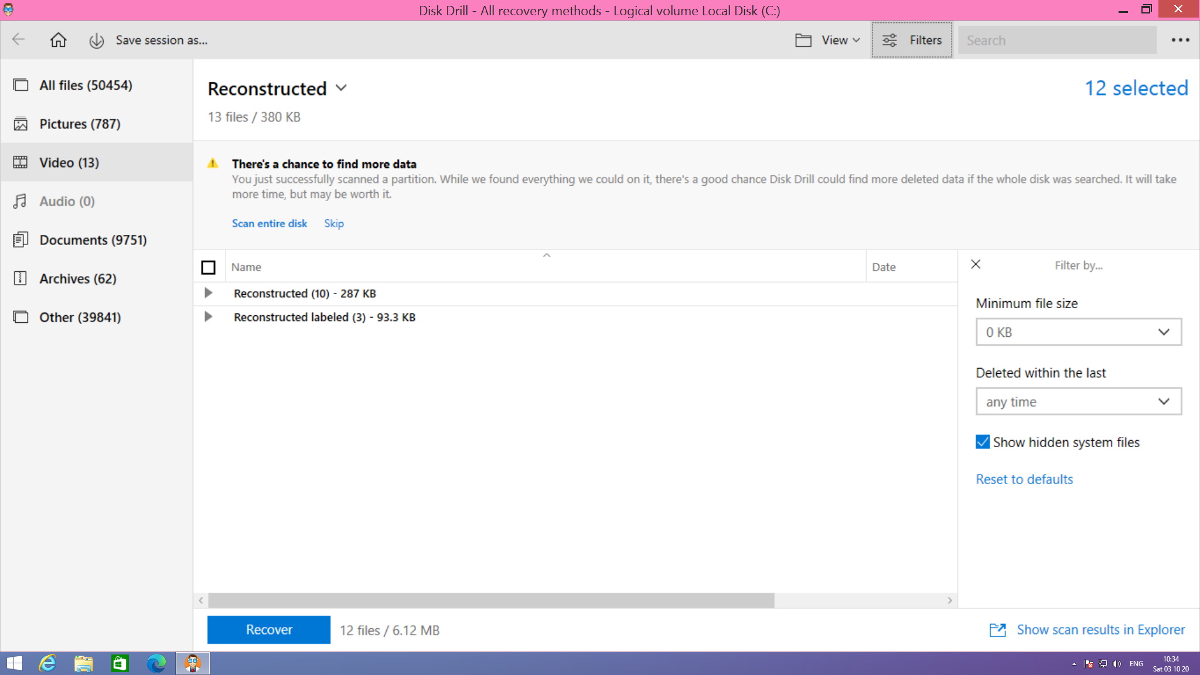The width and height of the screenshot is (1200, 675).
Task: Click ENG language indicator in tray
Action: (1136, 664)
